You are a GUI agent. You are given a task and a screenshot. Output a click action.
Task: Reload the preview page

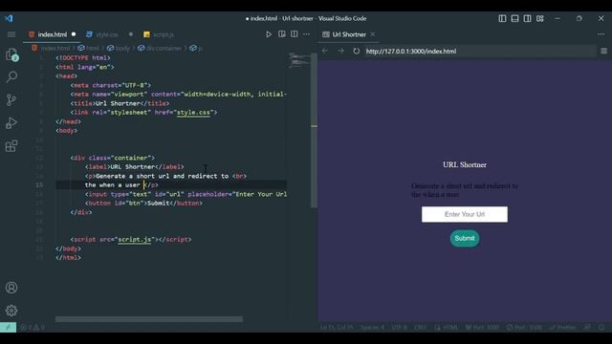click(x=356, y=51)
